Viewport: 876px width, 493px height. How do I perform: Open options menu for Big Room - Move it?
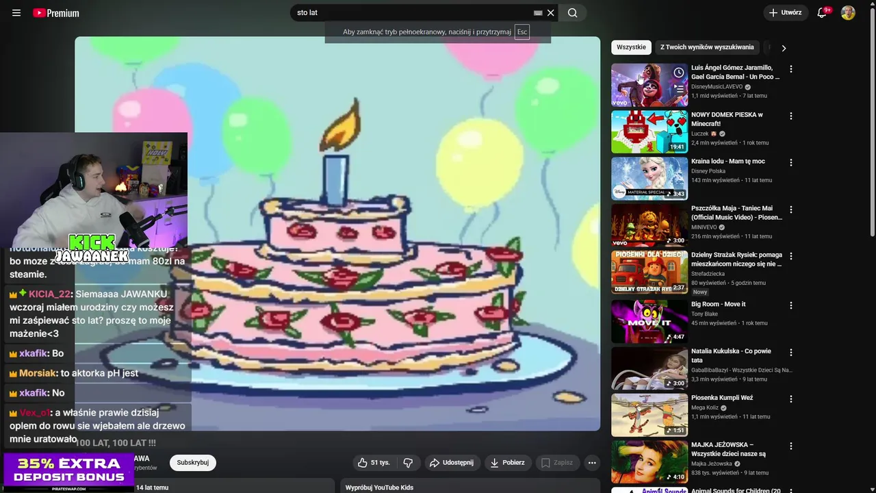(791, 305)
